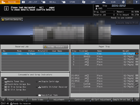
Task: Select Tray 1 Fine paper row
Action: click(x=105, y=54)
